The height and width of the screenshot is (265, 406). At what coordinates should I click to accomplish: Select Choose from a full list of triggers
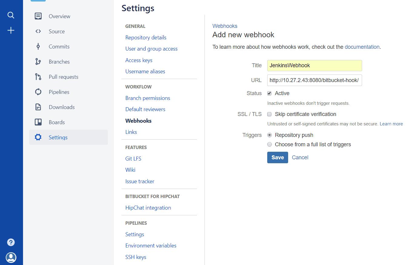tap(269, 144)
